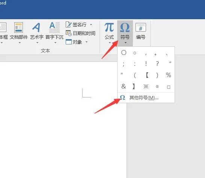Collapse the 符号 dropdown arrow

[x=125, y=43]
